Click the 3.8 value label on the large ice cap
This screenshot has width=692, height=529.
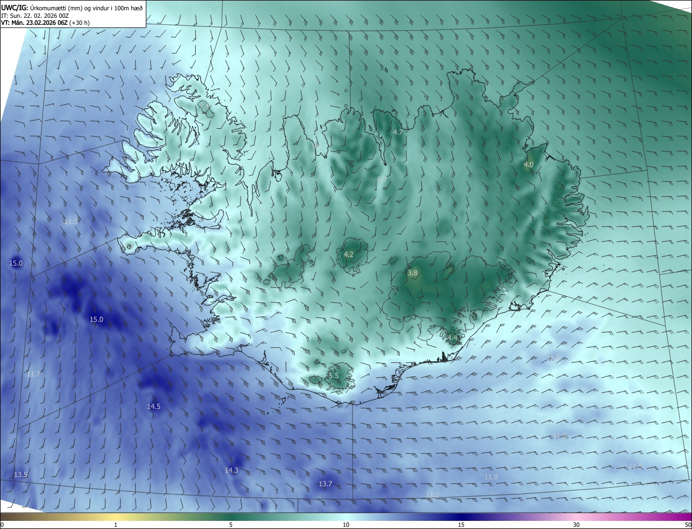412,273
